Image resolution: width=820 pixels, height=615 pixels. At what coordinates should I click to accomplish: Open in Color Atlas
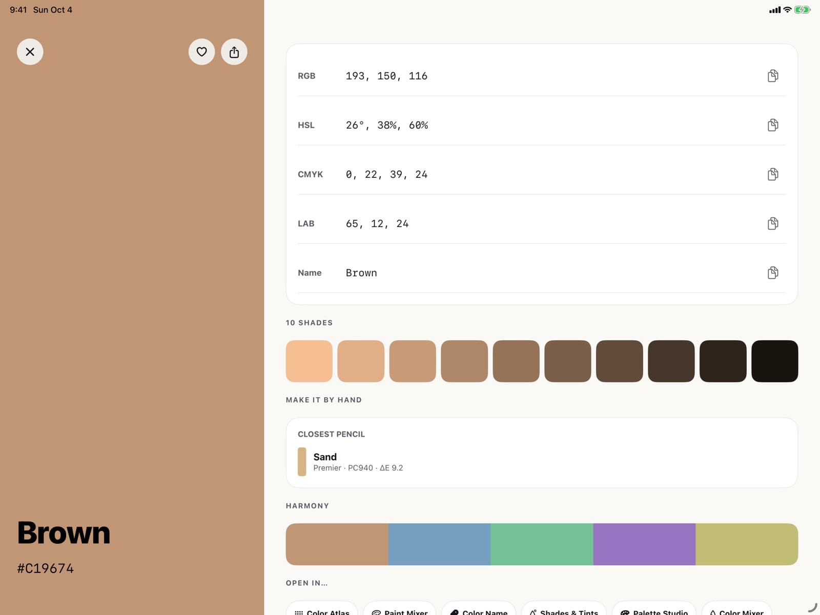(322, 609)
